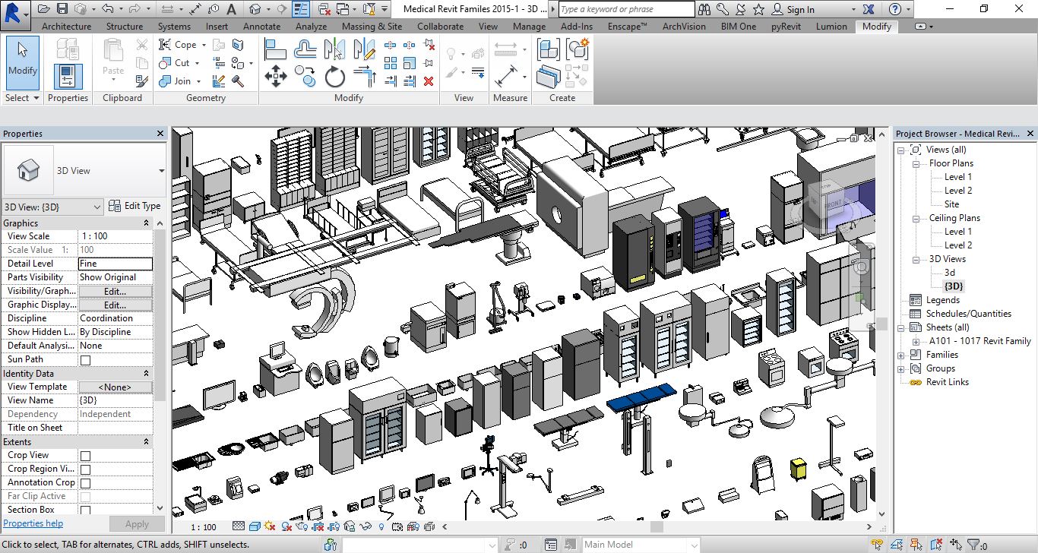Image resolution: width=1038 pixels, height=553 pixels.
Task: Click the Rotate tool icon
Action: point(334,76)
